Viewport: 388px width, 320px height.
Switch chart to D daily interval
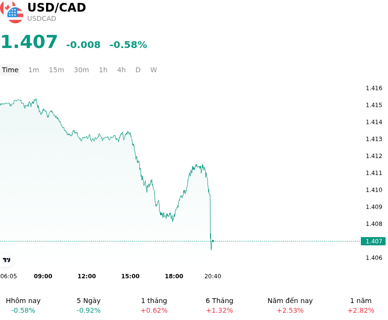coord(138,70)
